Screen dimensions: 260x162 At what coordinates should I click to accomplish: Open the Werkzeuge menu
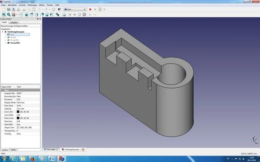coord(32,5)
